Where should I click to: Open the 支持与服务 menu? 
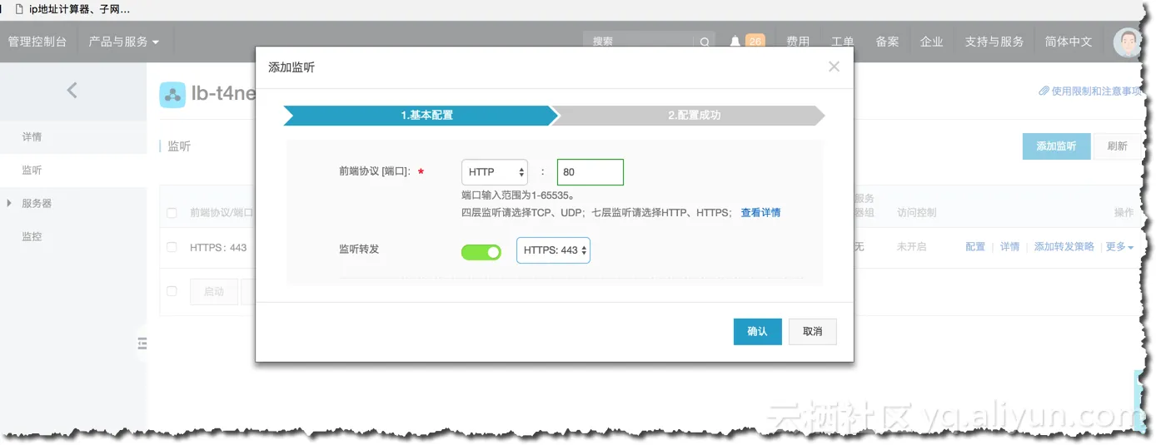(x=994, y=42)
